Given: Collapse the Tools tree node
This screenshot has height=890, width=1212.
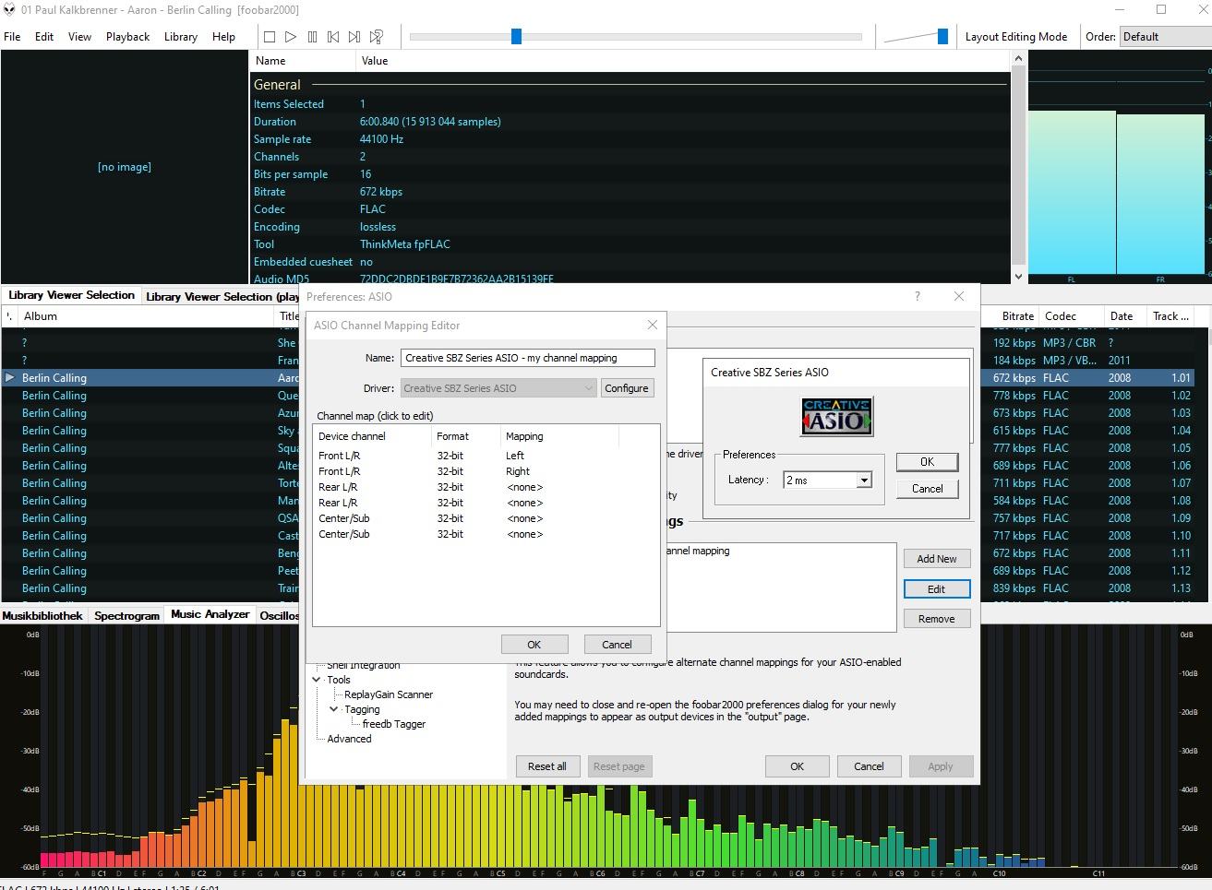Looking at the screenshot, I should click(x=317, y=680).
